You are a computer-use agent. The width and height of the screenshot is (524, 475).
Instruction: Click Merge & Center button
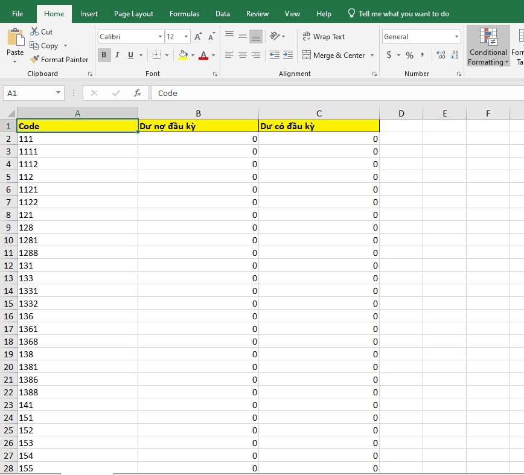pos(333,55)
